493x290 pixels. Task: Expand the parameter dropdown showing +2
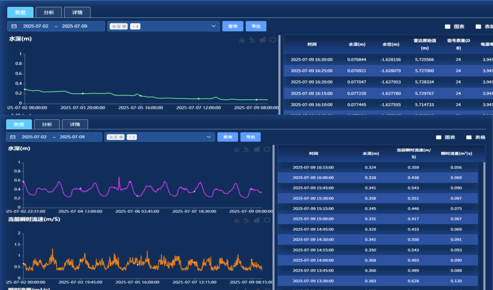click(209, 137)
